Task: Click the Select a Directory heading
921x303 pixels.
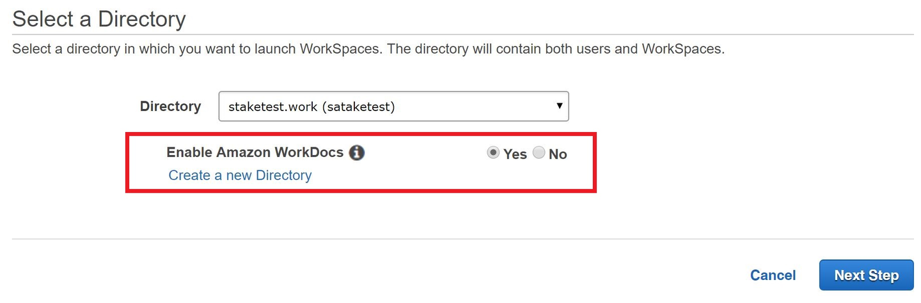Action: click(x=99, y=19)
